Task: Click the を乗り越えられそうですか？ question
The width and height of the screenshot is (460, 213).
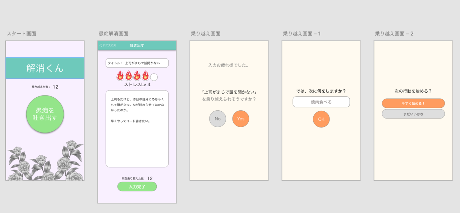Action: tap(229, 99)
